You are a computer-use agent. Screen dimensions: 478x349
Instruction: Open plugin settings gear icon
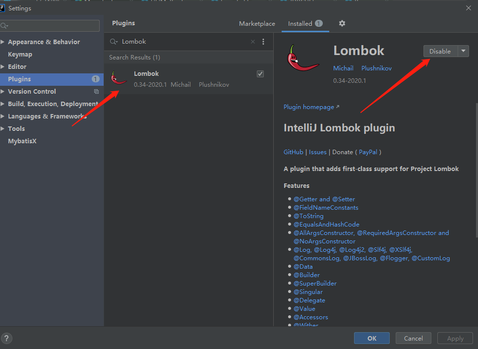coord(342,23)
